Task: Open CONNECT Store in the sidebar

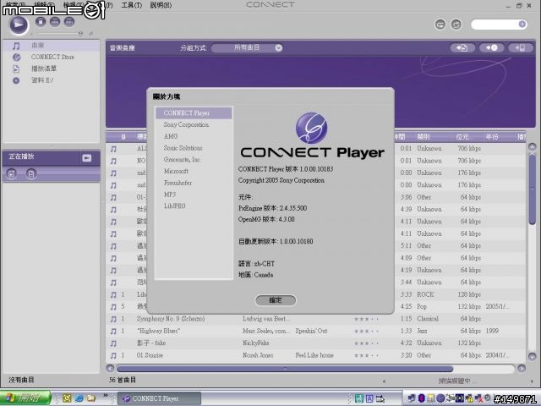Action: 51,57
